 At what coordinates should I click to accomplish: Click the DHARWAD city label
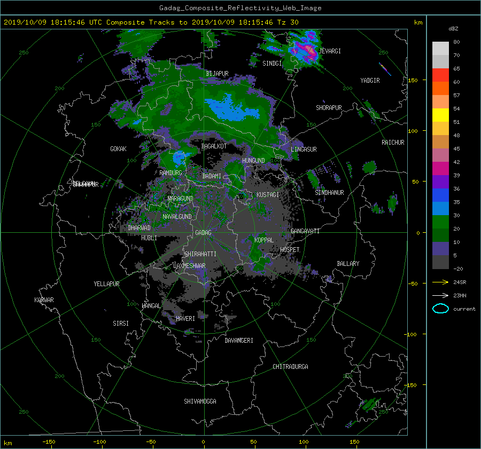pos(139,228)
